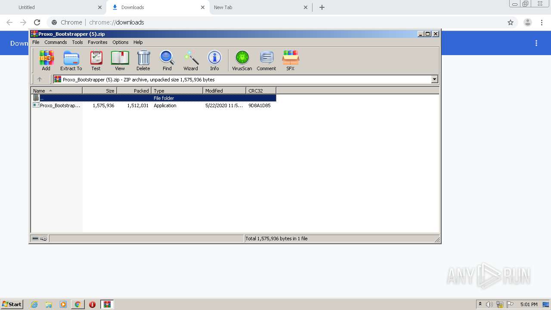Close the New Tab tab

306,7
